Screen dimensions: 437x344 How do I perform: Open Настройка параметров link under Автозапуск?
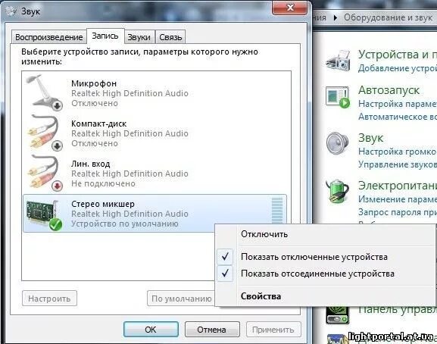pyautogui.click(x=398, y=104)
